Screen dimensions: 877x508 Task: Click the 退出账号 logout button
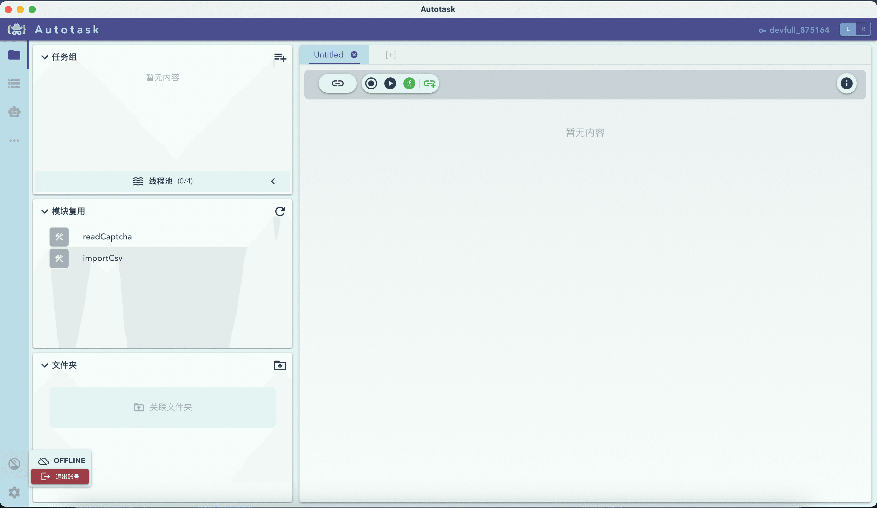click(x=60, y=477)
